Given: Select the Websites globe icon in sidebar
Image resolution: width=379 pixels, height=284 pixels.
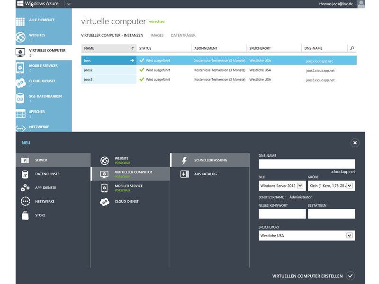Looking at the screenshot, I should (x=20, y=37).
